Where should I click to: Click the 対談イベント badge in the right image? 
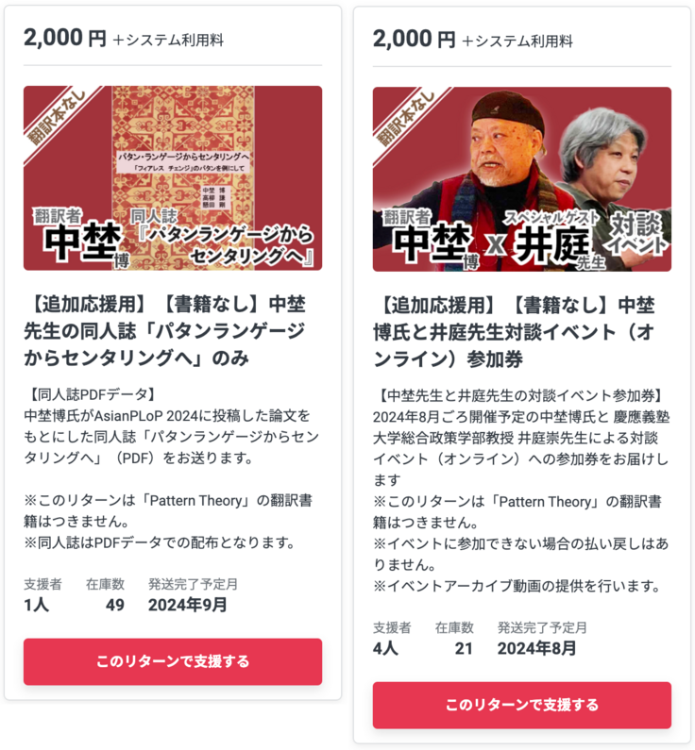pos(636,234)
